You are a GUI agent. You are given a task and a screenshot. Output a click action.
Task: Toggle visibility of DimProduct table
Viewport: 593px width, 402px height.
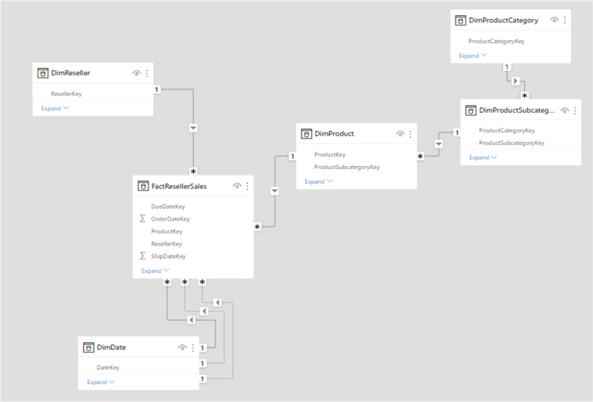400,134
